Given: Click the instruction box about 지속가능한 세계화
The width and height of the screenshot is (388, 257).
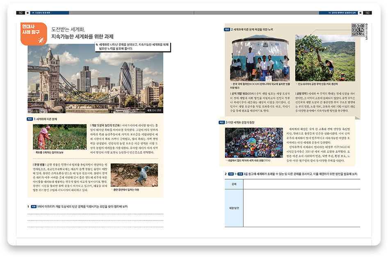Looking at the screenshot, I should click(x=133, y=47).
